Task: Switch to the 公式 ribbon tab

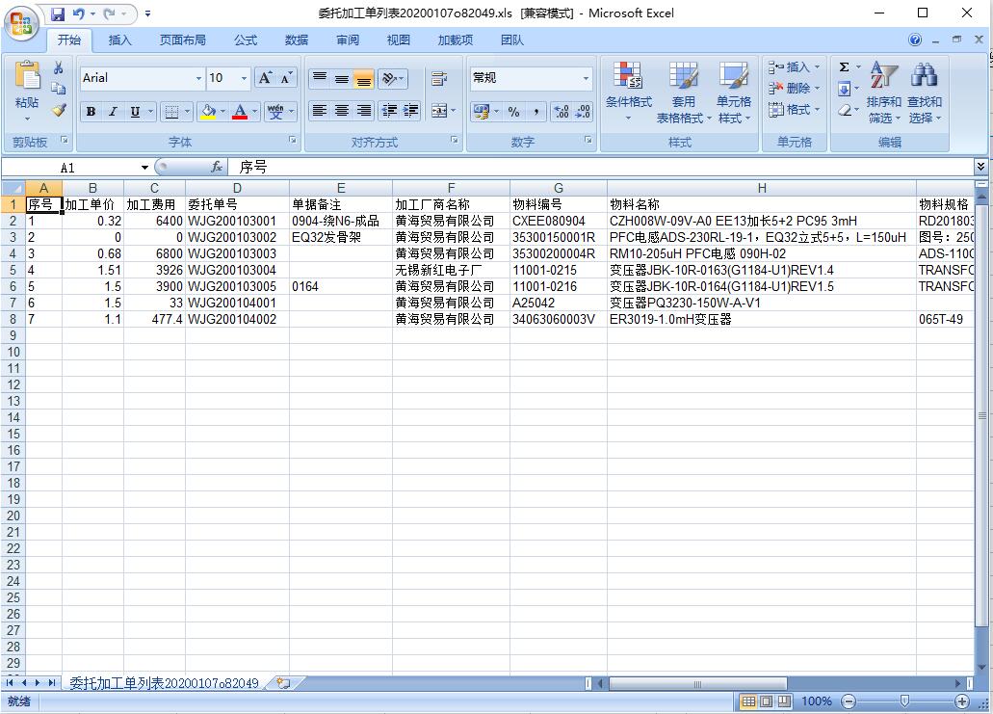Action: click(246, 40)
